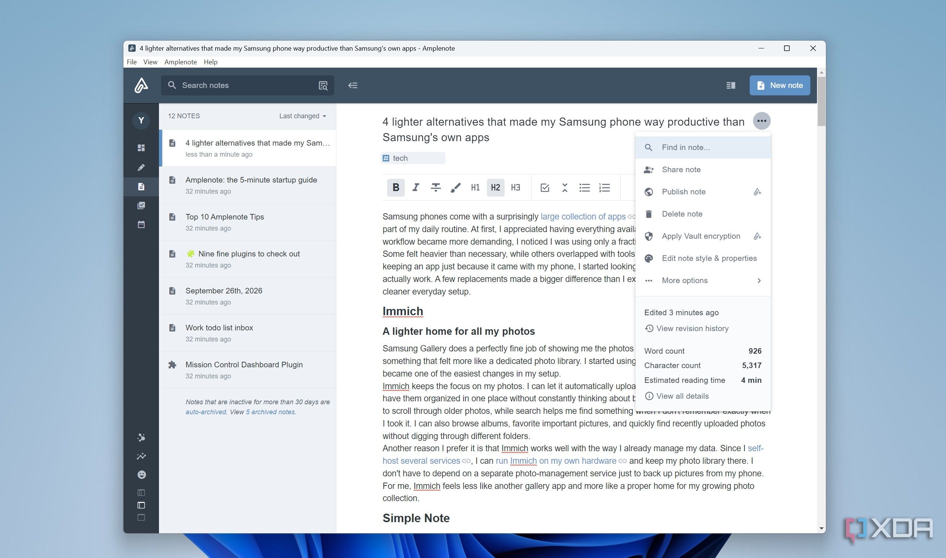Click the vertical scrollbar thumb
The height and width of the screenshot is (558, 946).
pyautogui.click(x=821, y=101)
